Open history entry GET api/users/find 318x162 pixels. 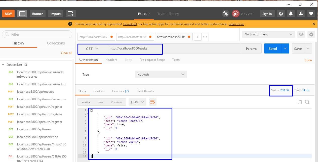[x=38, y=137]
